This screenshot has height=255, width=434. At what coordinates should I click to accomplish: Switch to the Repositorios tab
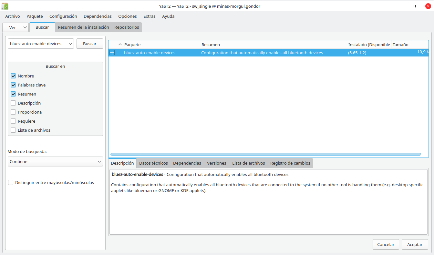127,27
